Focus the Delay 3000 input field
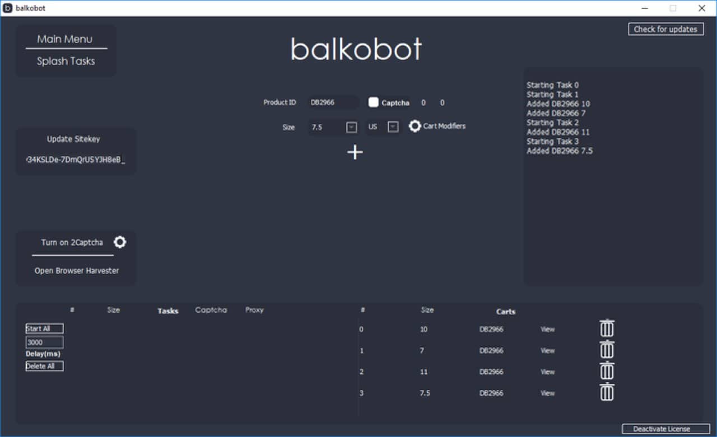The width and height of the screenshot is (717, 437). coord(44,342)
